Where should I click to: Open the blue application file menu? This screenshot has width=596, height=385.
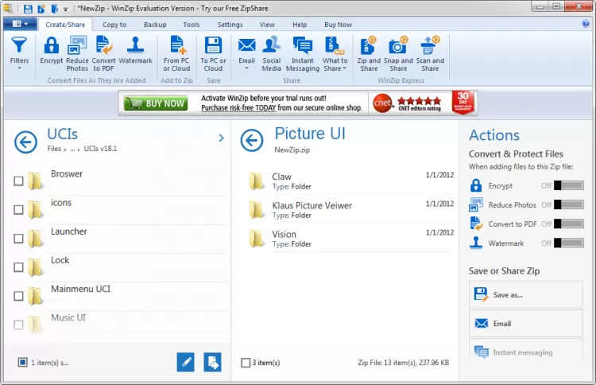(20, 24)
